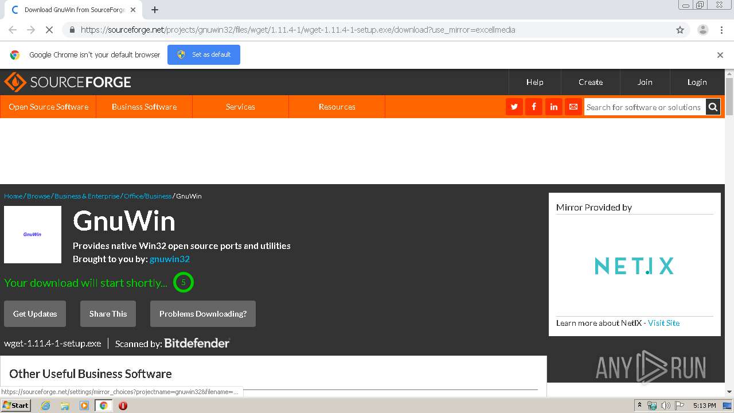734x413 pixels.
Task: Select the Download GnuWin browser tab
Action: pyautogui.click(x=75, y=10)
